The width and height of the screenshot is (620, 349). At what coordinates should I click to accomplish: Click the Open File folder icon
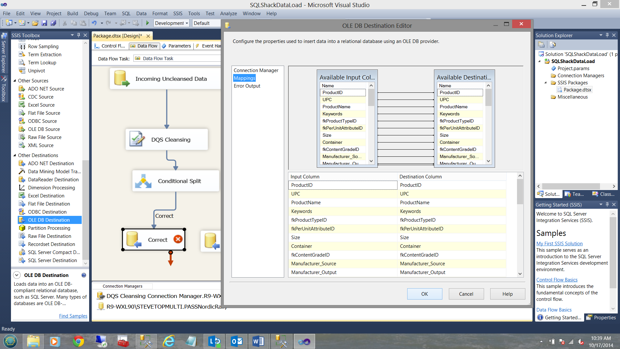[x=35, y=23]
